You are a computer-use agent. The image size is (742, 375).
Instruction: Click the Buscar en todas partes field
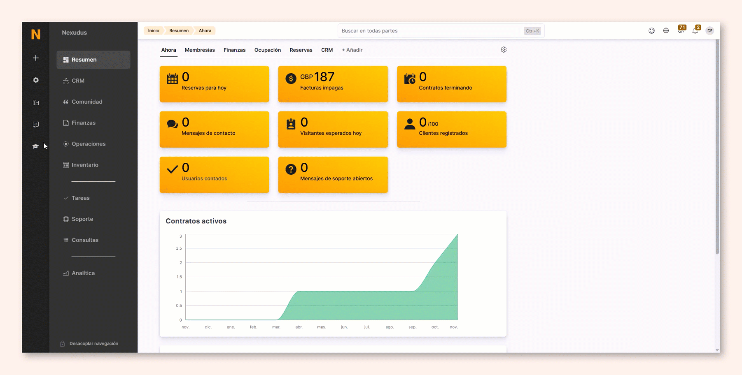(430, 31)
